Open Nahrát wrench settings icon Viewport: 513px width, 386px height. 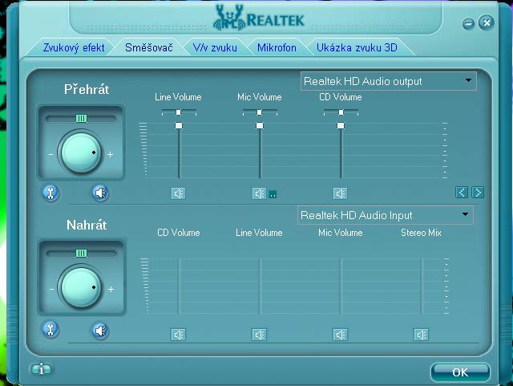50,329
